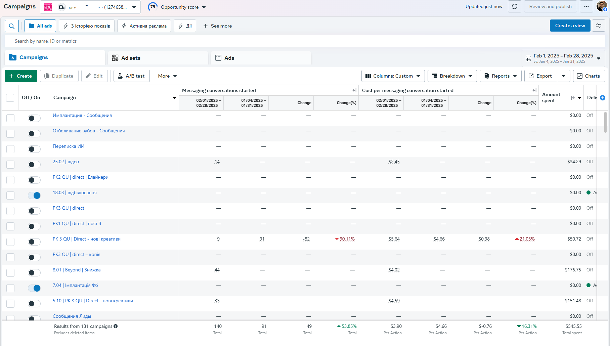Show info for Results from 131 campaigns
The width and height of the screenshot is (610, 346).
tap(116, 326)
